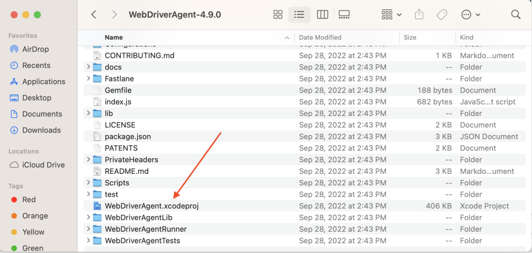The height and width of the screenshot is (253, 532).
Task: Switch to icon grid view
Action: [x=278, y=15]
